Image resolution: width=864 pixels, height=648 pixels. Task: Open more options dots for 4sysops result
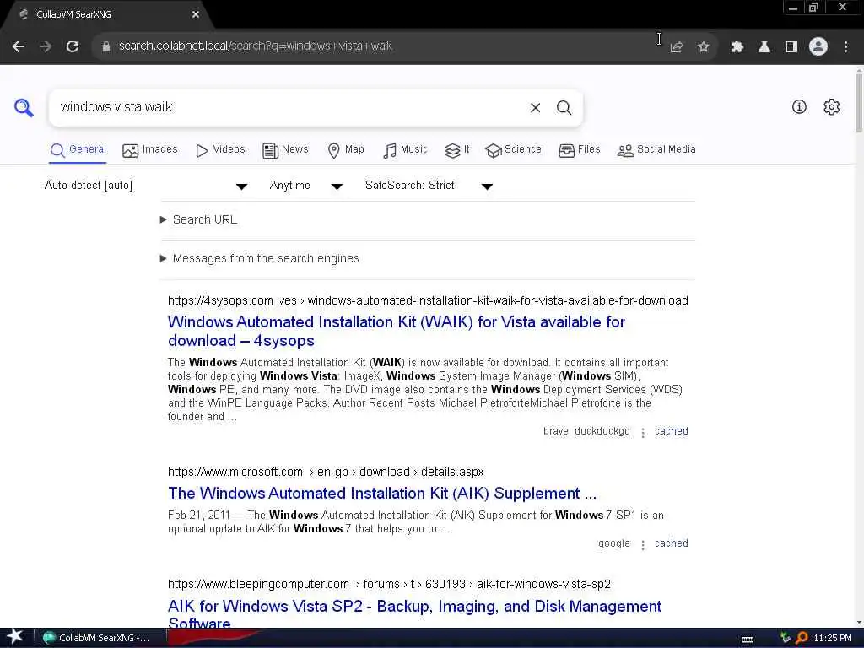pyautogui.click(x=642, y=433)
